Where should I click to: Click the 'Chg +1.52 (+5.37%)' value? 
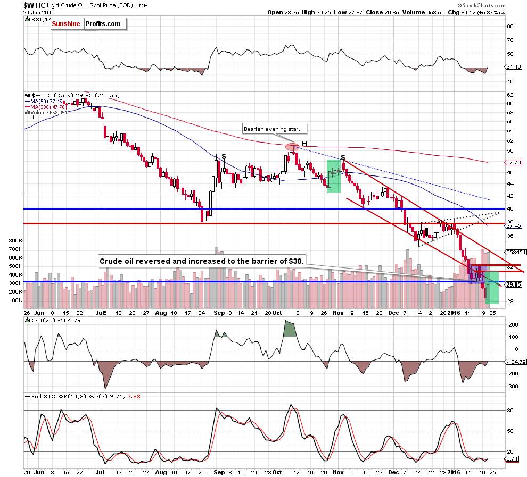(x=474, y=12)
